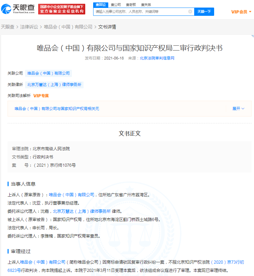Open law firm link in 委托诉讼代理人 line
Screen dimensions: 254x276
[x=82, y=211]
